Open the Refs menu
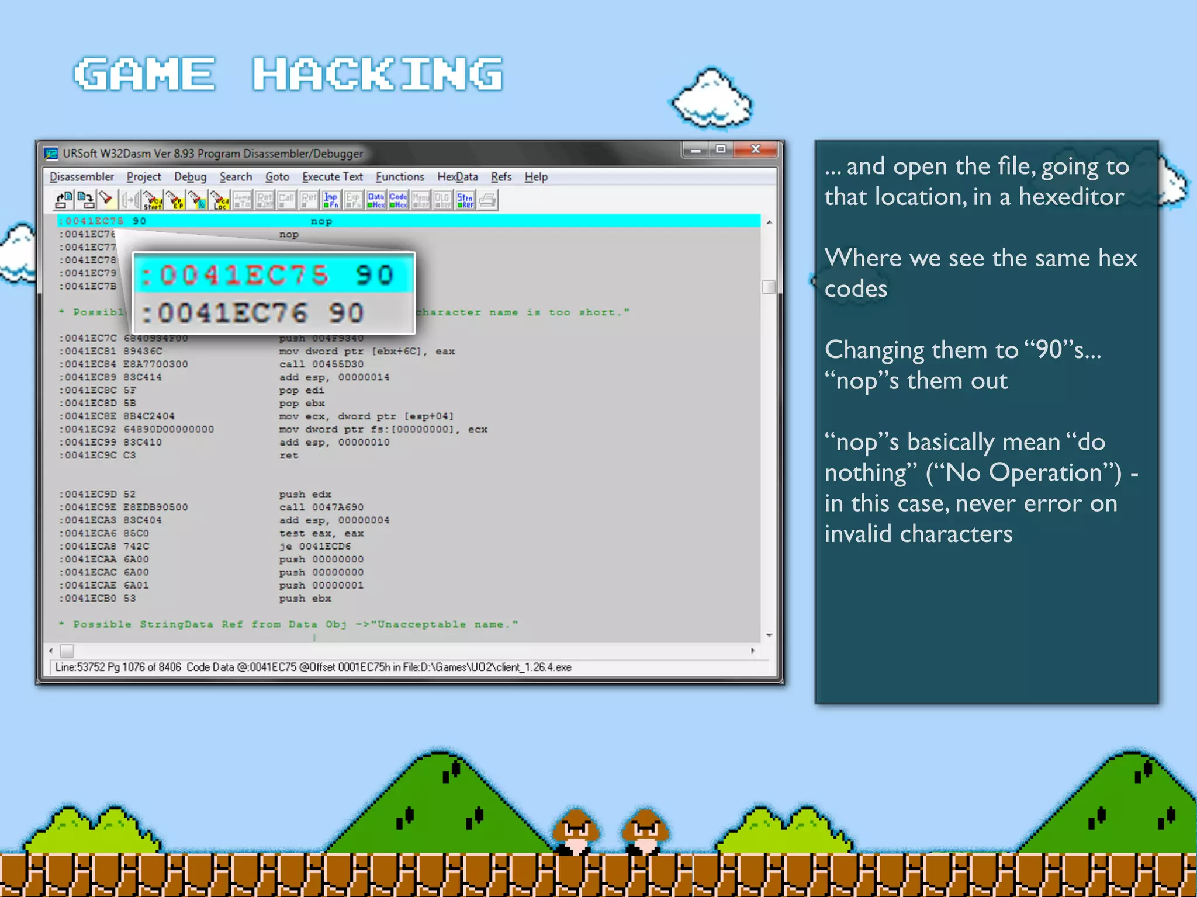The height and width of the screenshot is (897, 1197). [501, 177]
